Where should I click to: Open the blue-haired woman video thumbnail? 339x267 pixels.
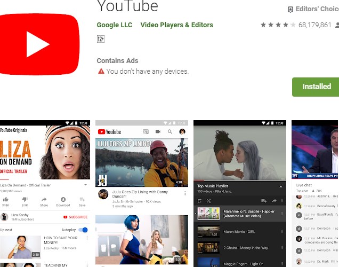coord(142,239)
